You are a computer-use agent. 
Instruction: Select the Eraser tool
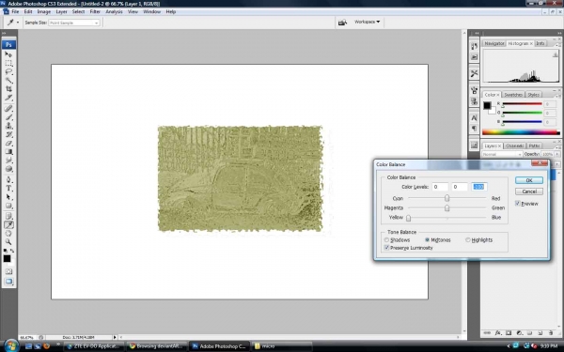(x=8, y=143)
